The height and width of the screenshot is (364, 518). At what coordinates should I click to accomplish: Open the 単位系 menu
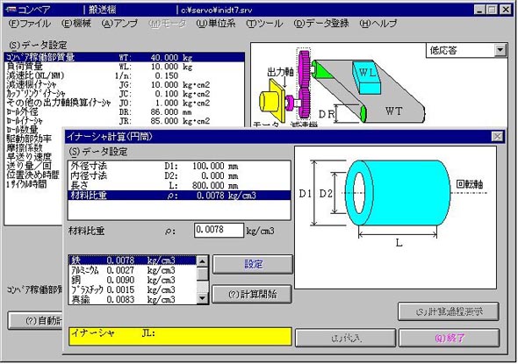click(x=216, y=24)
